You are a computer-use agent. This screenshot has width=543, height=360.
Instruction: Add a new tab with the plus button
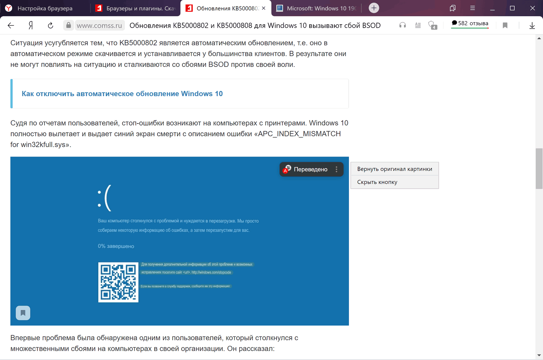(374, 8)
